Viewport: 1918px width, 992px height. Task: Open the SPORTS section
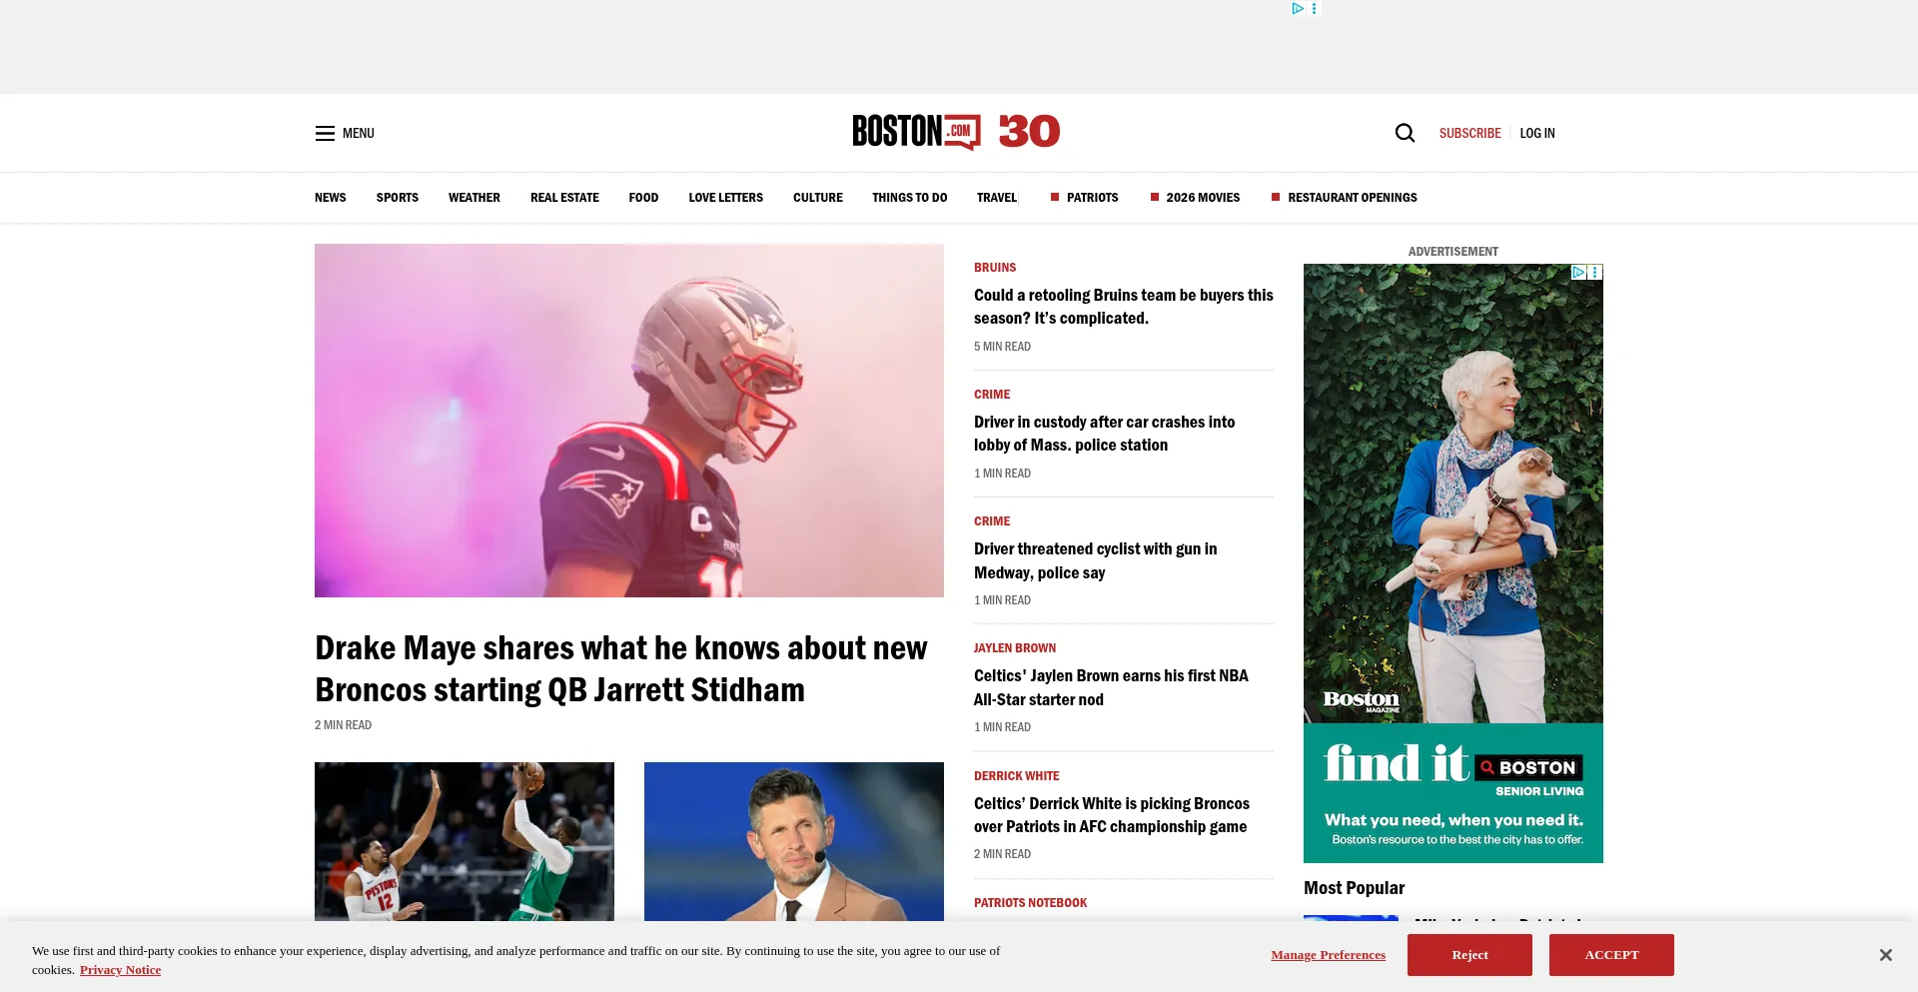(x=398, y=198)
